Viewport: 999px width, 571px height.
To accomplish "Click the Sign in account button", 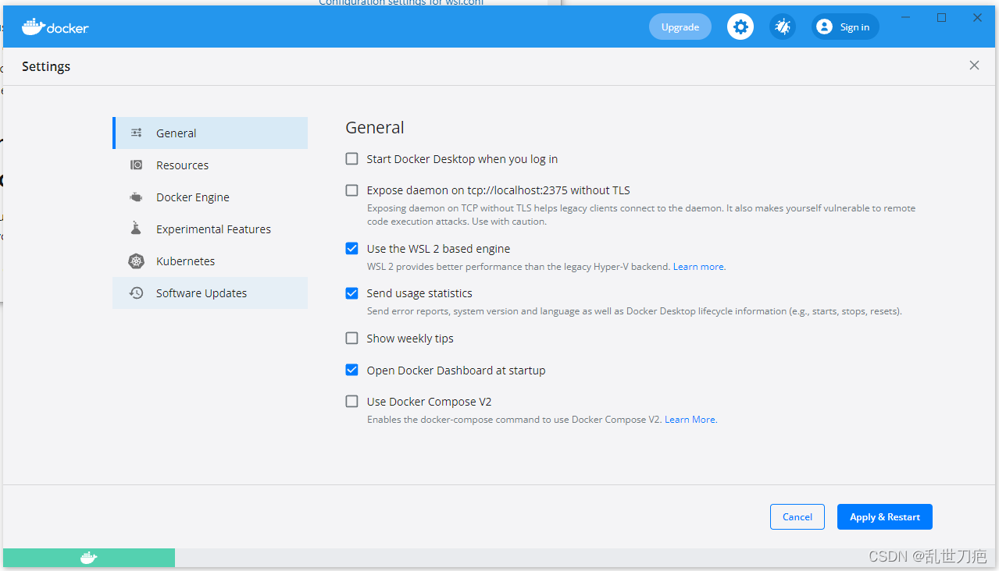I will [x=845, y=27].
